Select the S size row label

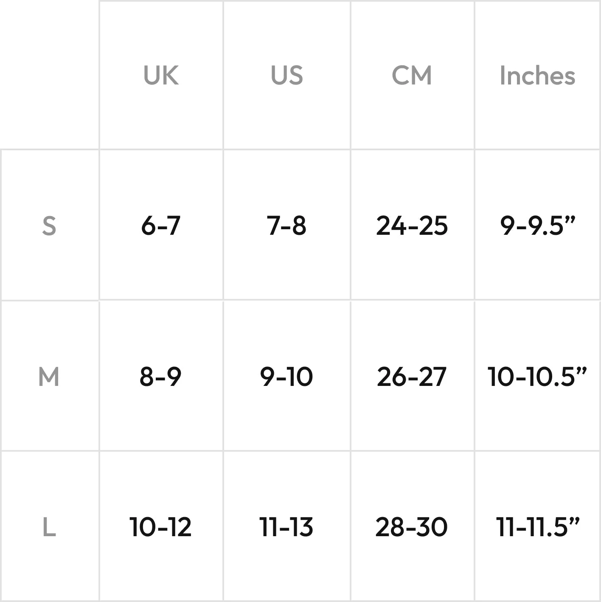(49, 225)
